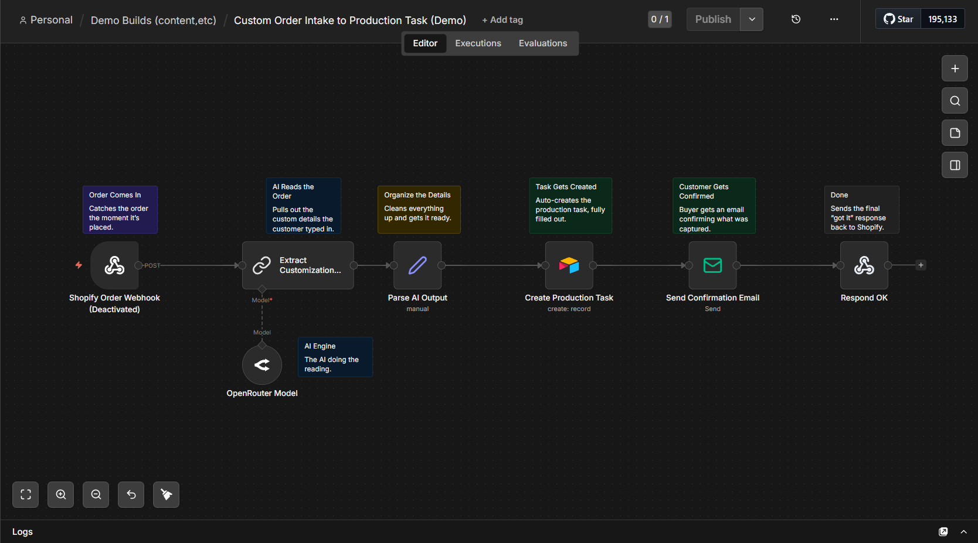Switch to the Editor tab

point(425,43)
